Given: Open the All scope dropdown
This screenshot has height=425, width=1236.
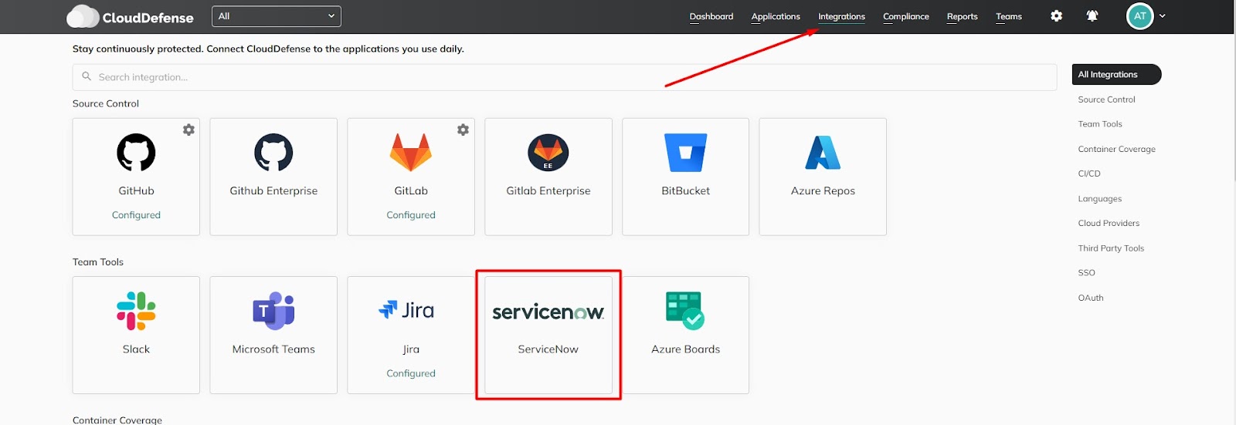Looking at the screenshot, I should click(277, 16).
